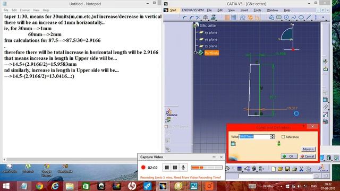
Task: Open Circle tool sub-options arrow
Action: [289, 20]
